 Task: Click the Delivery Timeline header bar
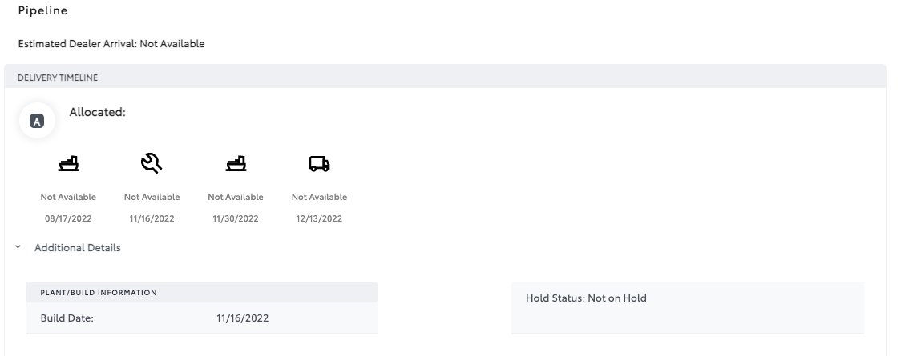click(445, 76)
